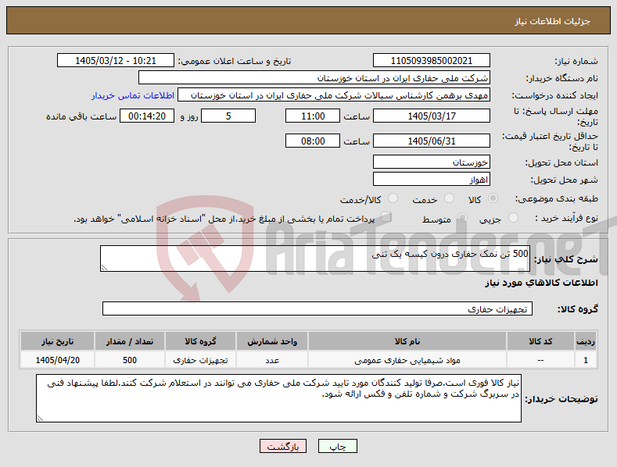
Task: Click the گروه کالا column header
Action: click(200, 341)
